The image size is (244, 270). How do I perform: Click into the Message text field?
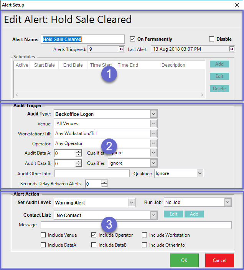(x=136, y=225)
